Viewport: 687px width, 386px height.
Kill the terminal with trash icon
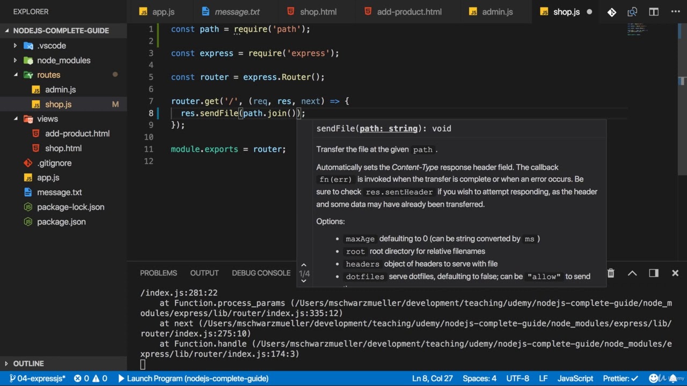point(611,273)
